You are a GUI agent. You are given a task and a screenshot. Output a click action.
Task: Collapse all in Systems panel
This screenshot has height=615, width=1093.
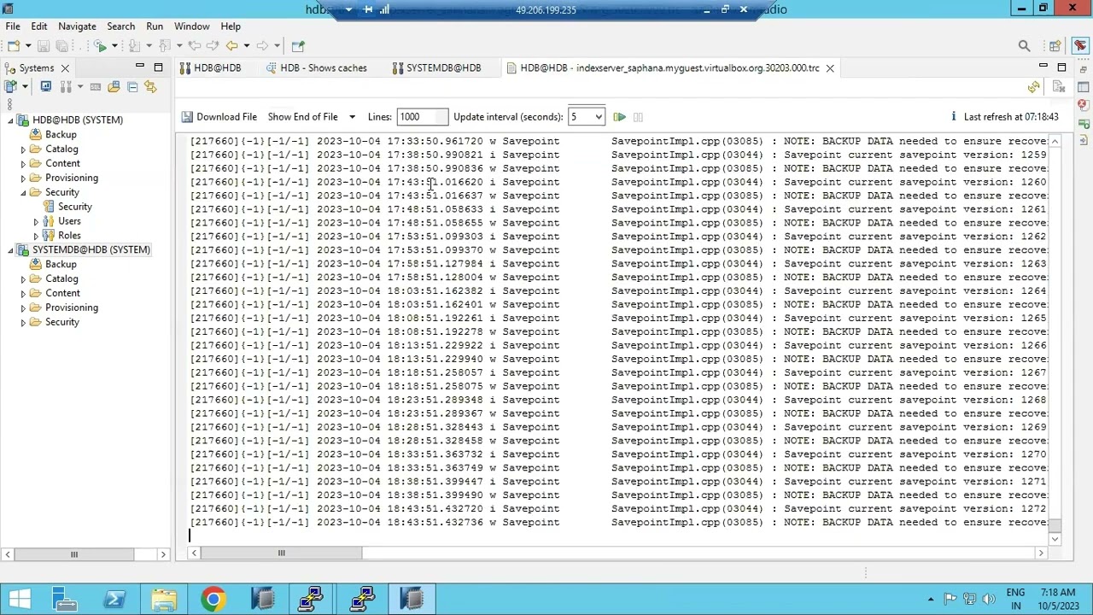132,86
